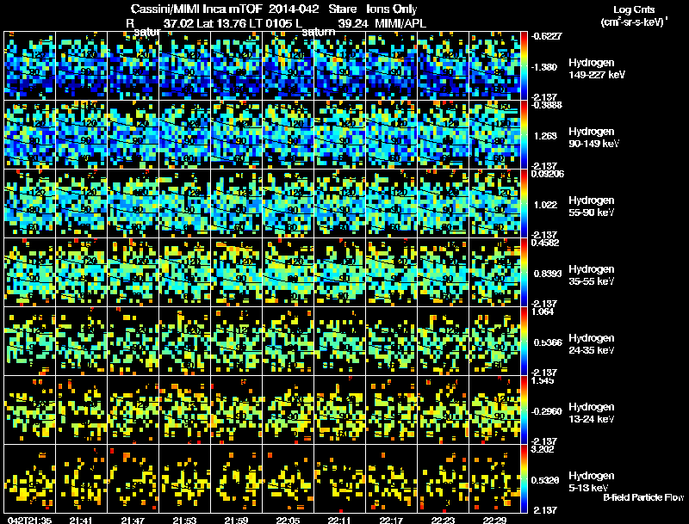
Task: Click the Hydrogen 13-24 keV label
Action: tap(592, 413)
